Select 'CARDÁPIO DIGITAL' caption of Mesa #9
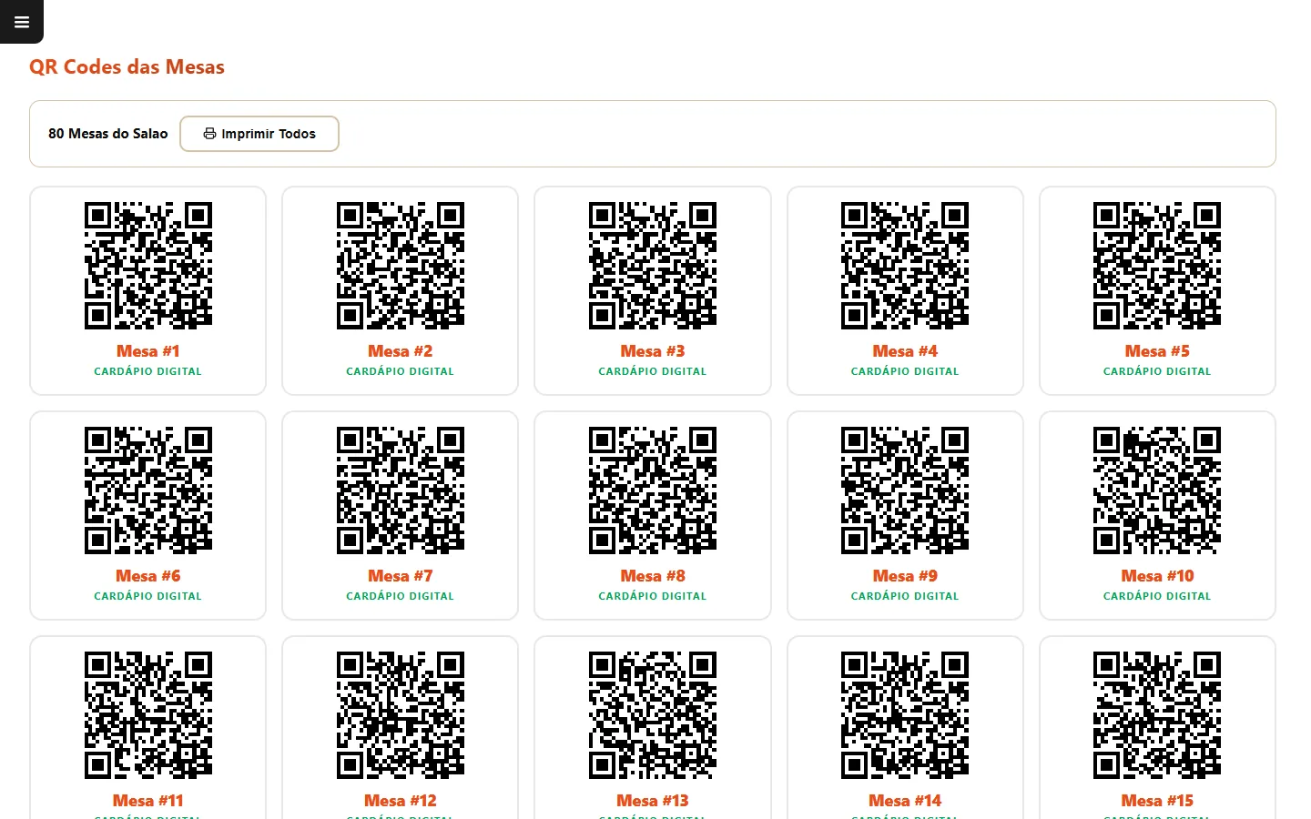Viewport: 1311px width, 819px height. pyautogui.click(x=905, y=596)
